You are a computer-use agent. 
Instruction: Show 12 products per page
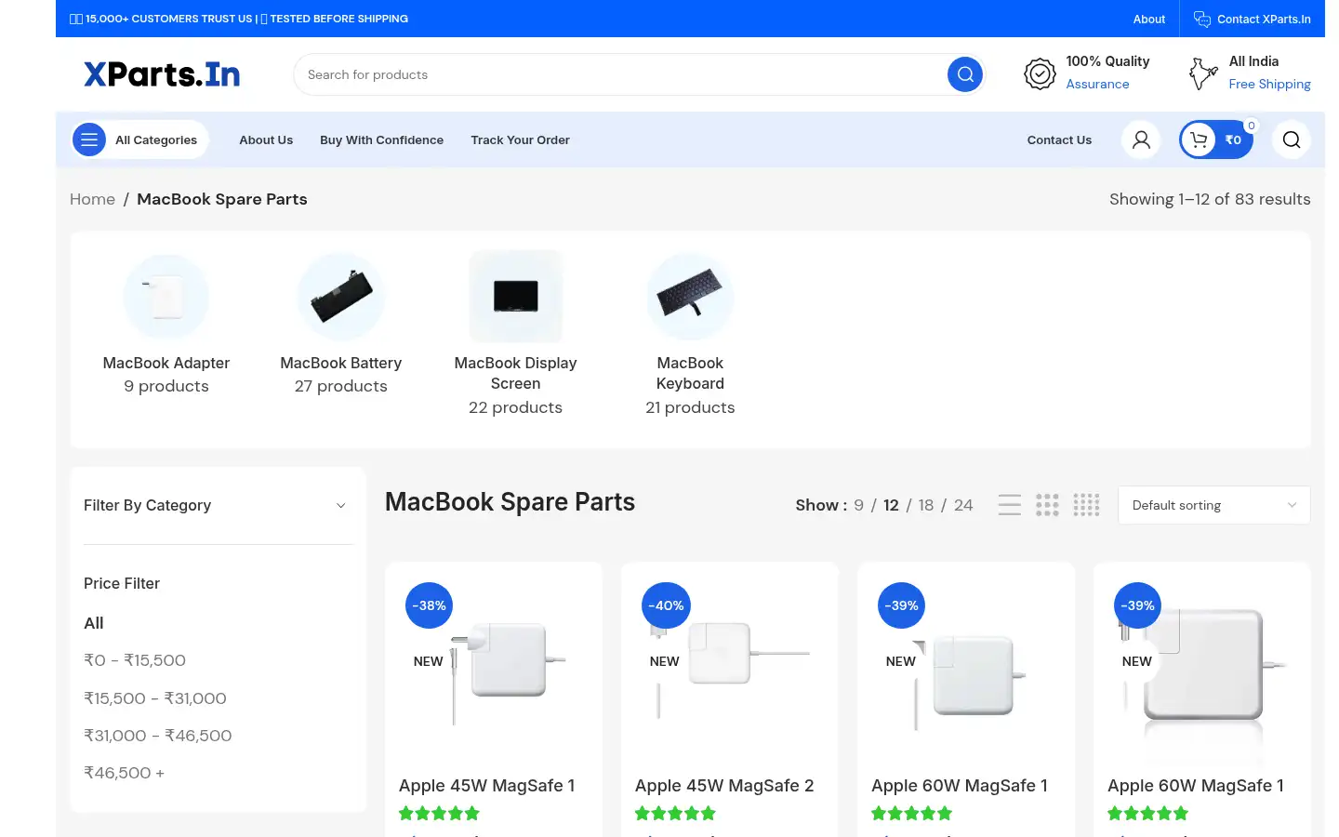[891, 505]
